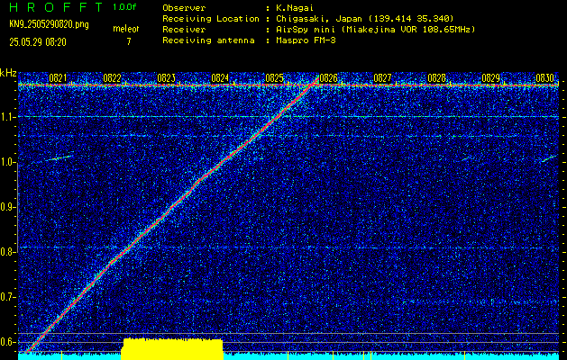Select the Maspro FM-3 antenna text

(306, 40)
